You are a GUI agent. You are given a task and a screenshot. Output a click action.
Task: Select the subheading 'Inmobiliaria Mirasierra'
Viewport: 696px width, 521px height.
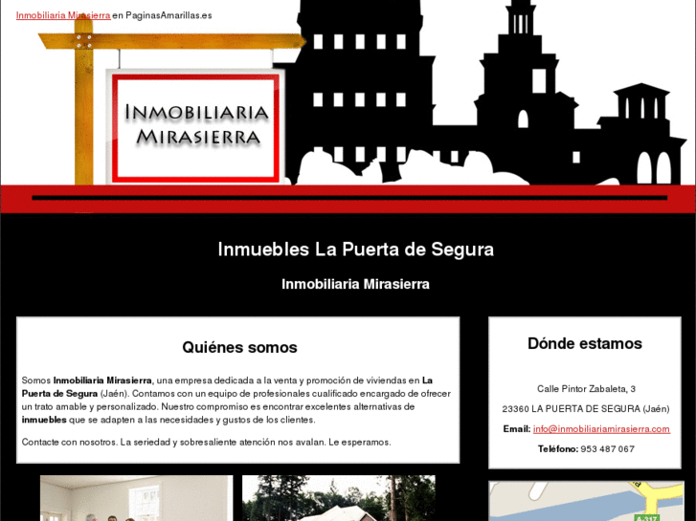coord(355,284)
